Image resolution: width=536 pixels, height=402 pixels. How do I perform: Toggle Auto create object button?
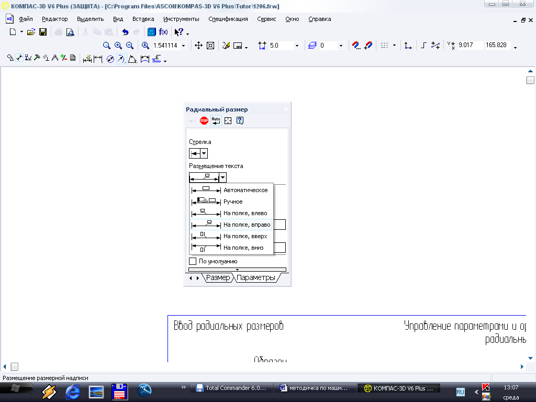216,121
